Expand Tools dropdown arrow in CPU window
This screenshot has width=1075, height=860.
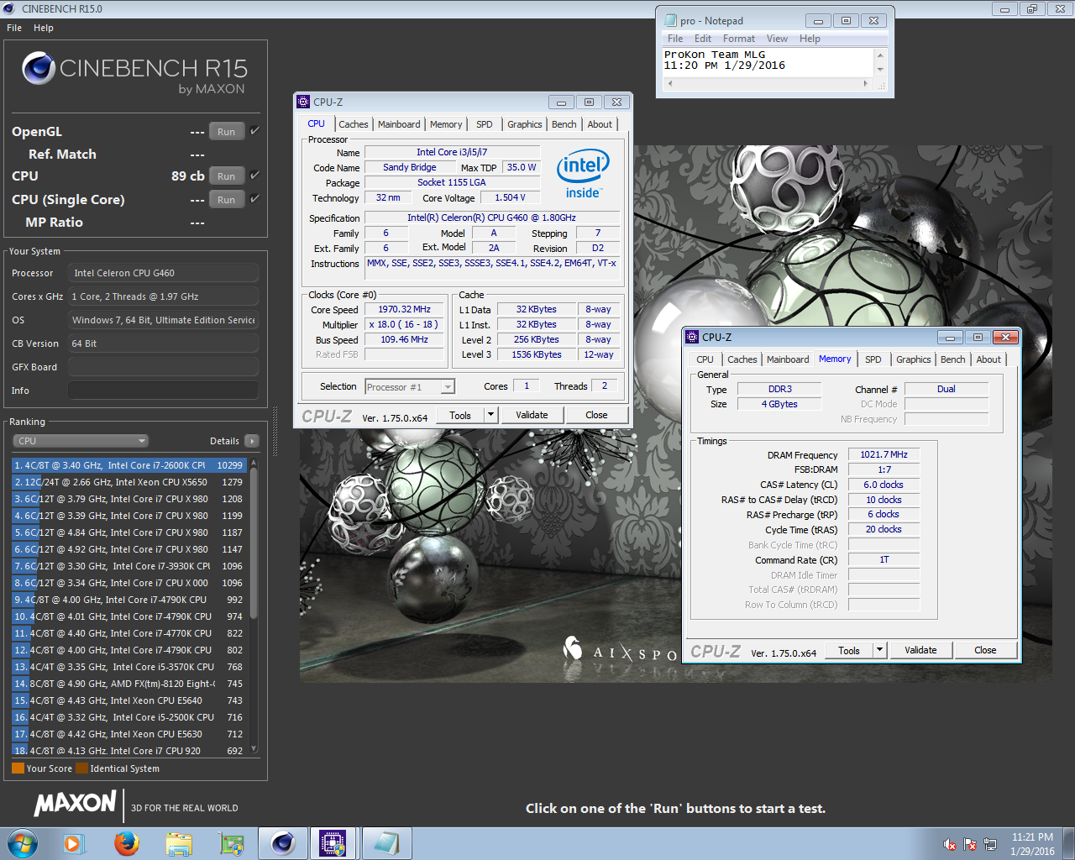pos(491,415)
